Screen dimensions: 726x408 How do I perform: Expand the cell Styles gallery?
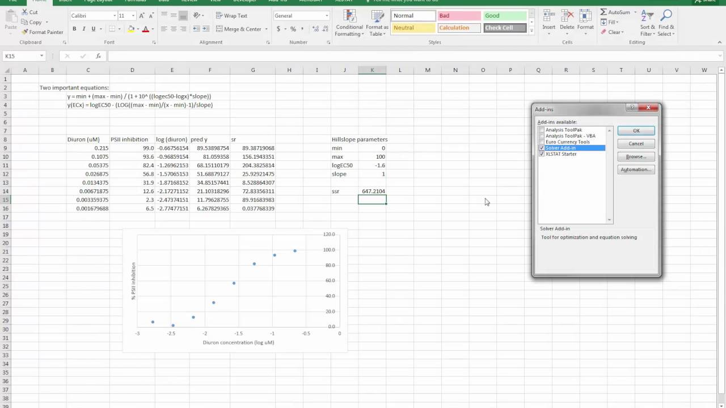(x=531, y=31)
